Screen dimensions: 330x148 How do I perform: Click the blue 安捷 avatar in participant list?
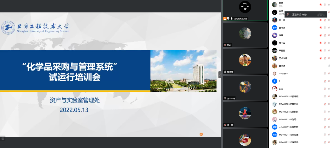(x=275, y=135)
